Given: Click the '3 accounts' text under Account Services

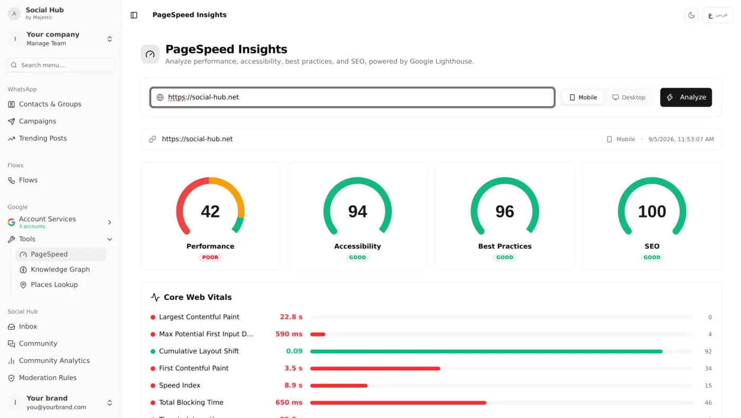Looking at the screenshot, I should coord(32,226).
